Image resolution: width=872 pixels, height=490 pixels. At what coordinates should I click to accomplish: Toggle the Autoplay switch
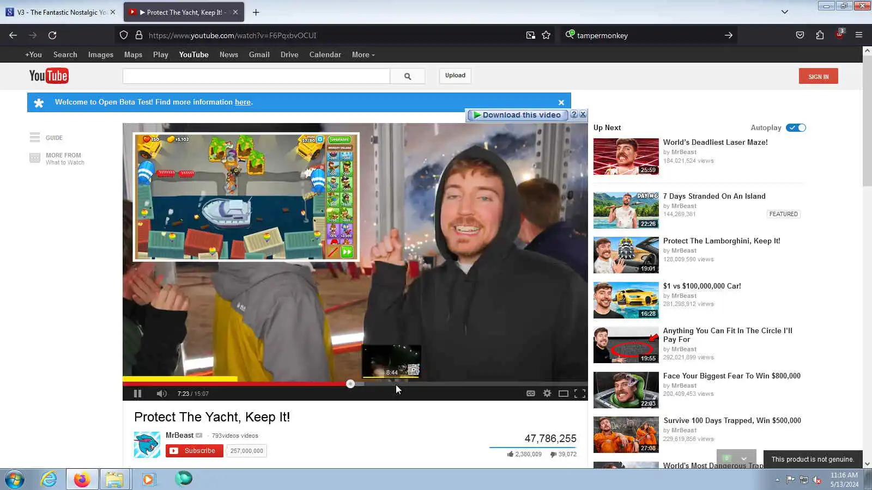click(x=796, y=127)
